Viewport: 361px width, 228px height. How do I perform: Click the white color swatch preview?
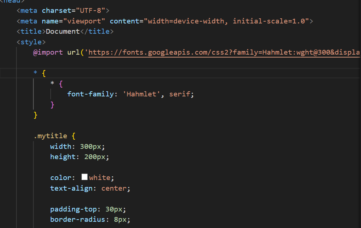click(85, 177)
